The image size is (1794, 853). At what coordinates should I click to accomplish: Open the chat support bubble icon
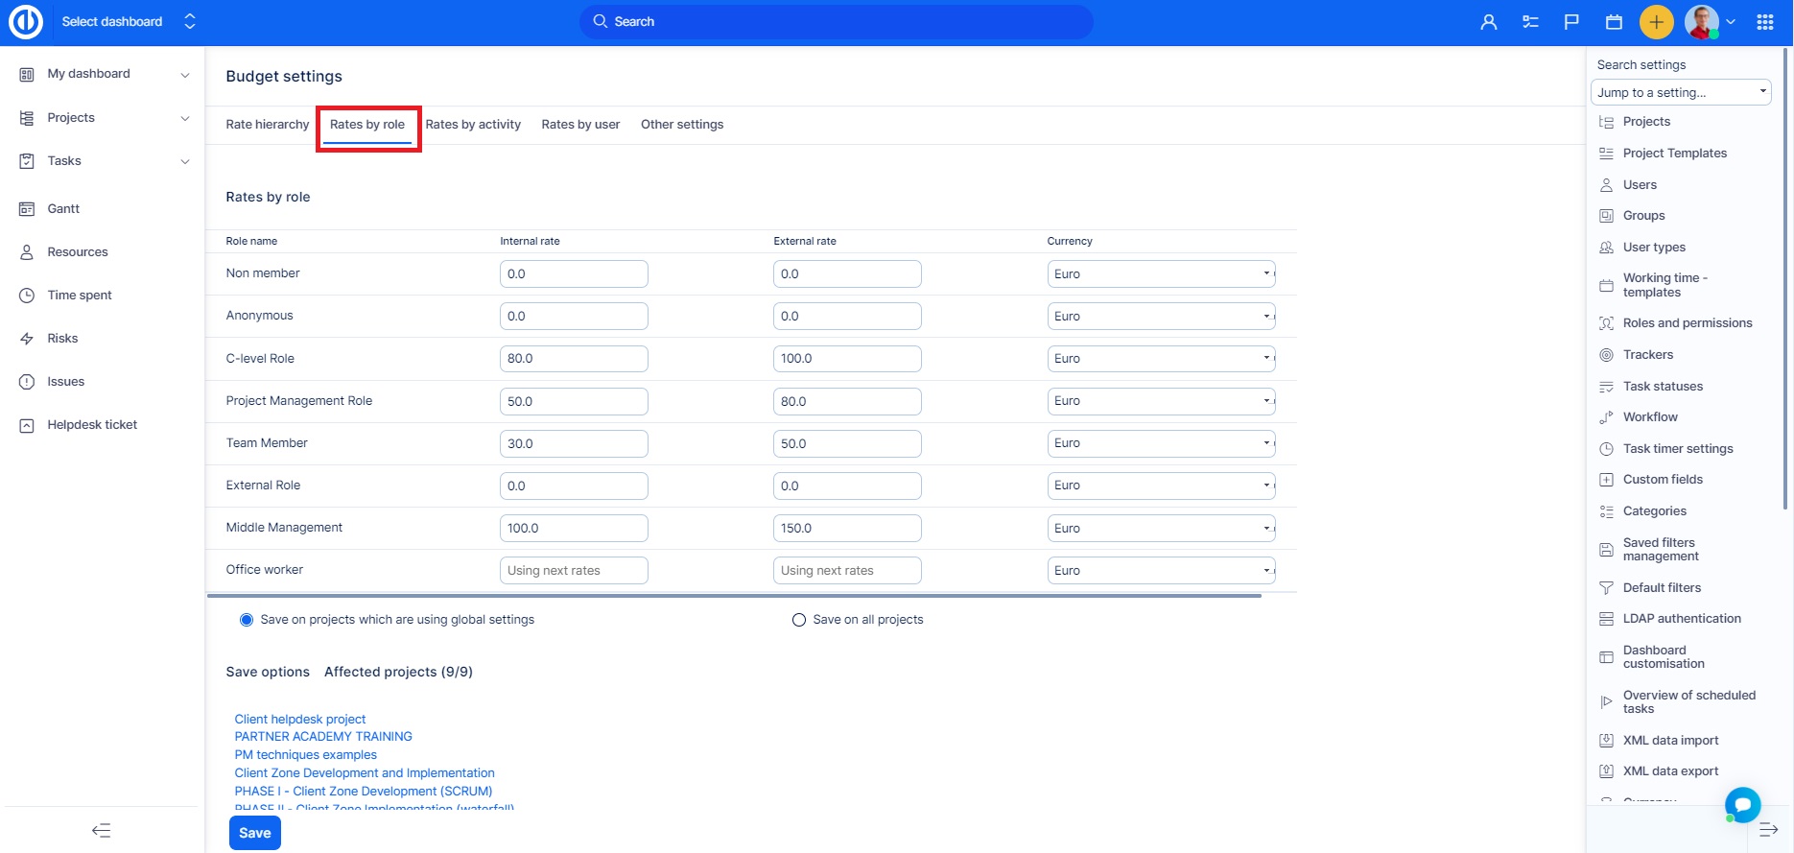tap(1742, 804)
